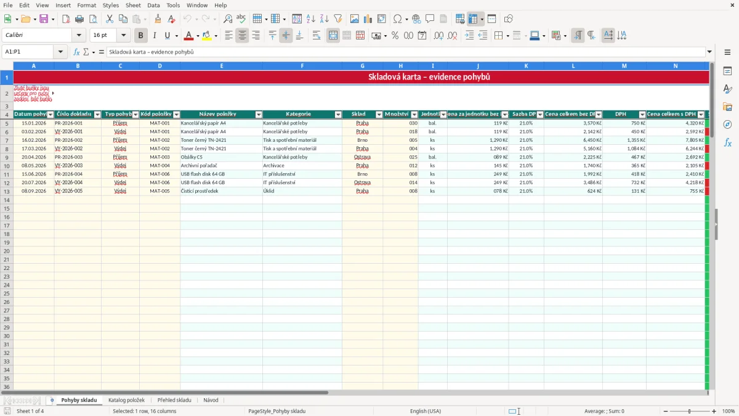
Task: Toggle merge and center cells
Action: [333, 36]
